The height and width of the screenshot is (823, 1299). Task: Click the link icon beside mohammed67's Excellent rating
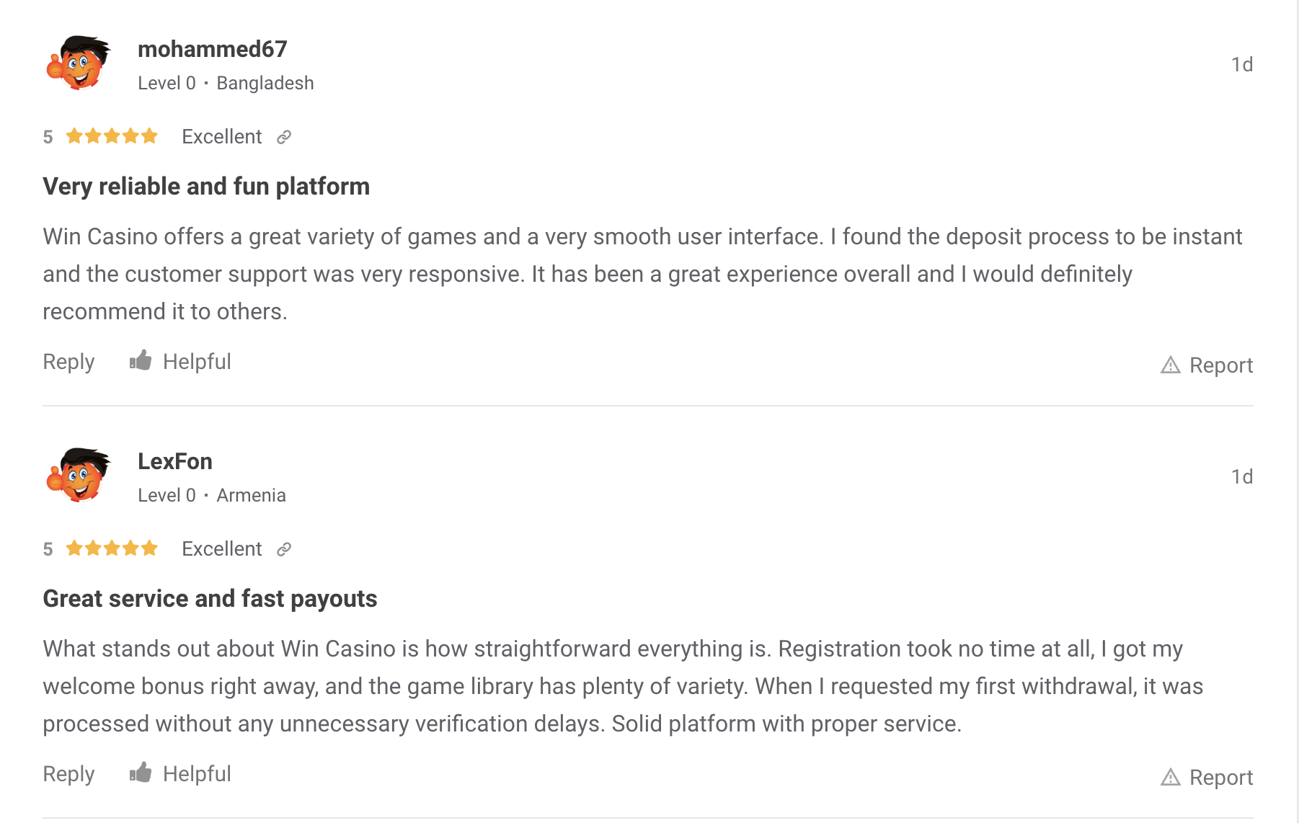284,137
